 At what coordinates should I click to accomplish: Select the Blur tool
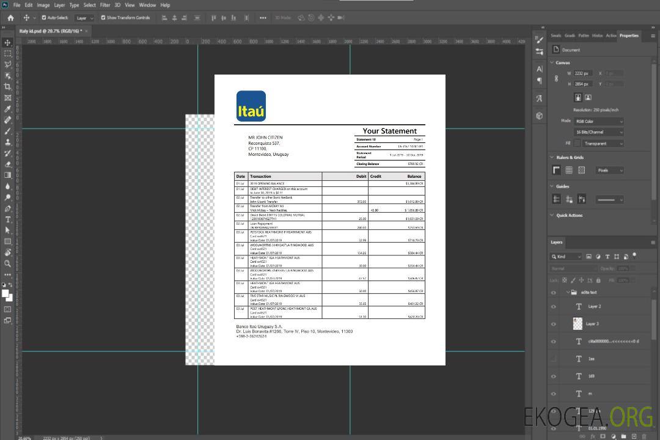[x=7, y=186]
